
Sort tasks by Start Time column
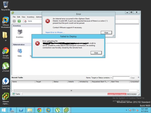pos(120,82)
